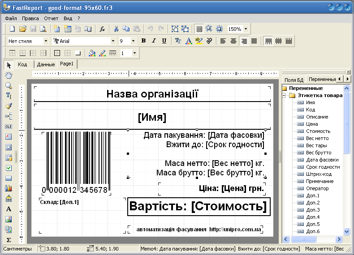The image size is (354, 255).
Task: Click scroll down arrow in variables panel
Action: 346,231
